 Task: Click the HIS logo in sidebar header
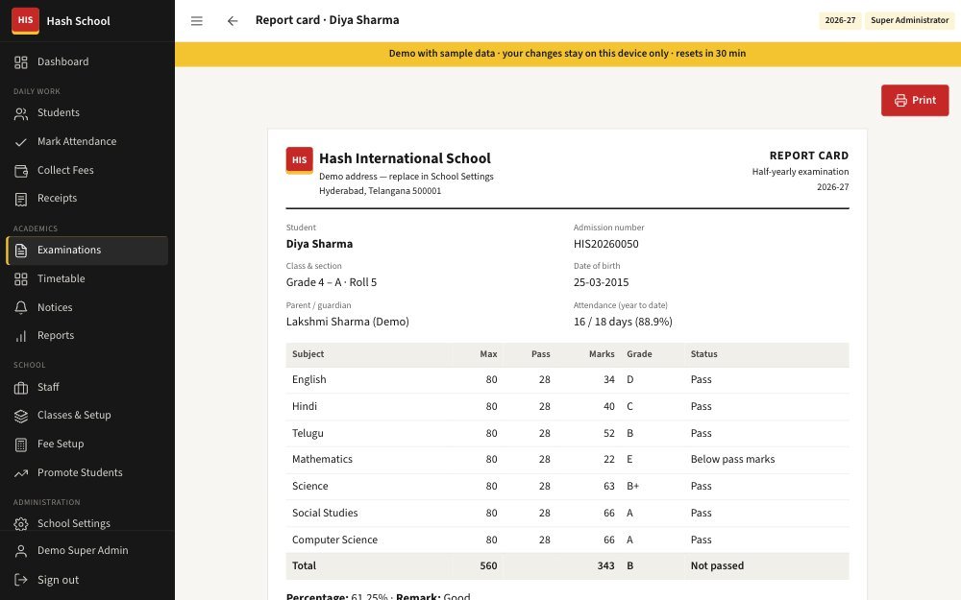point(25,21)
